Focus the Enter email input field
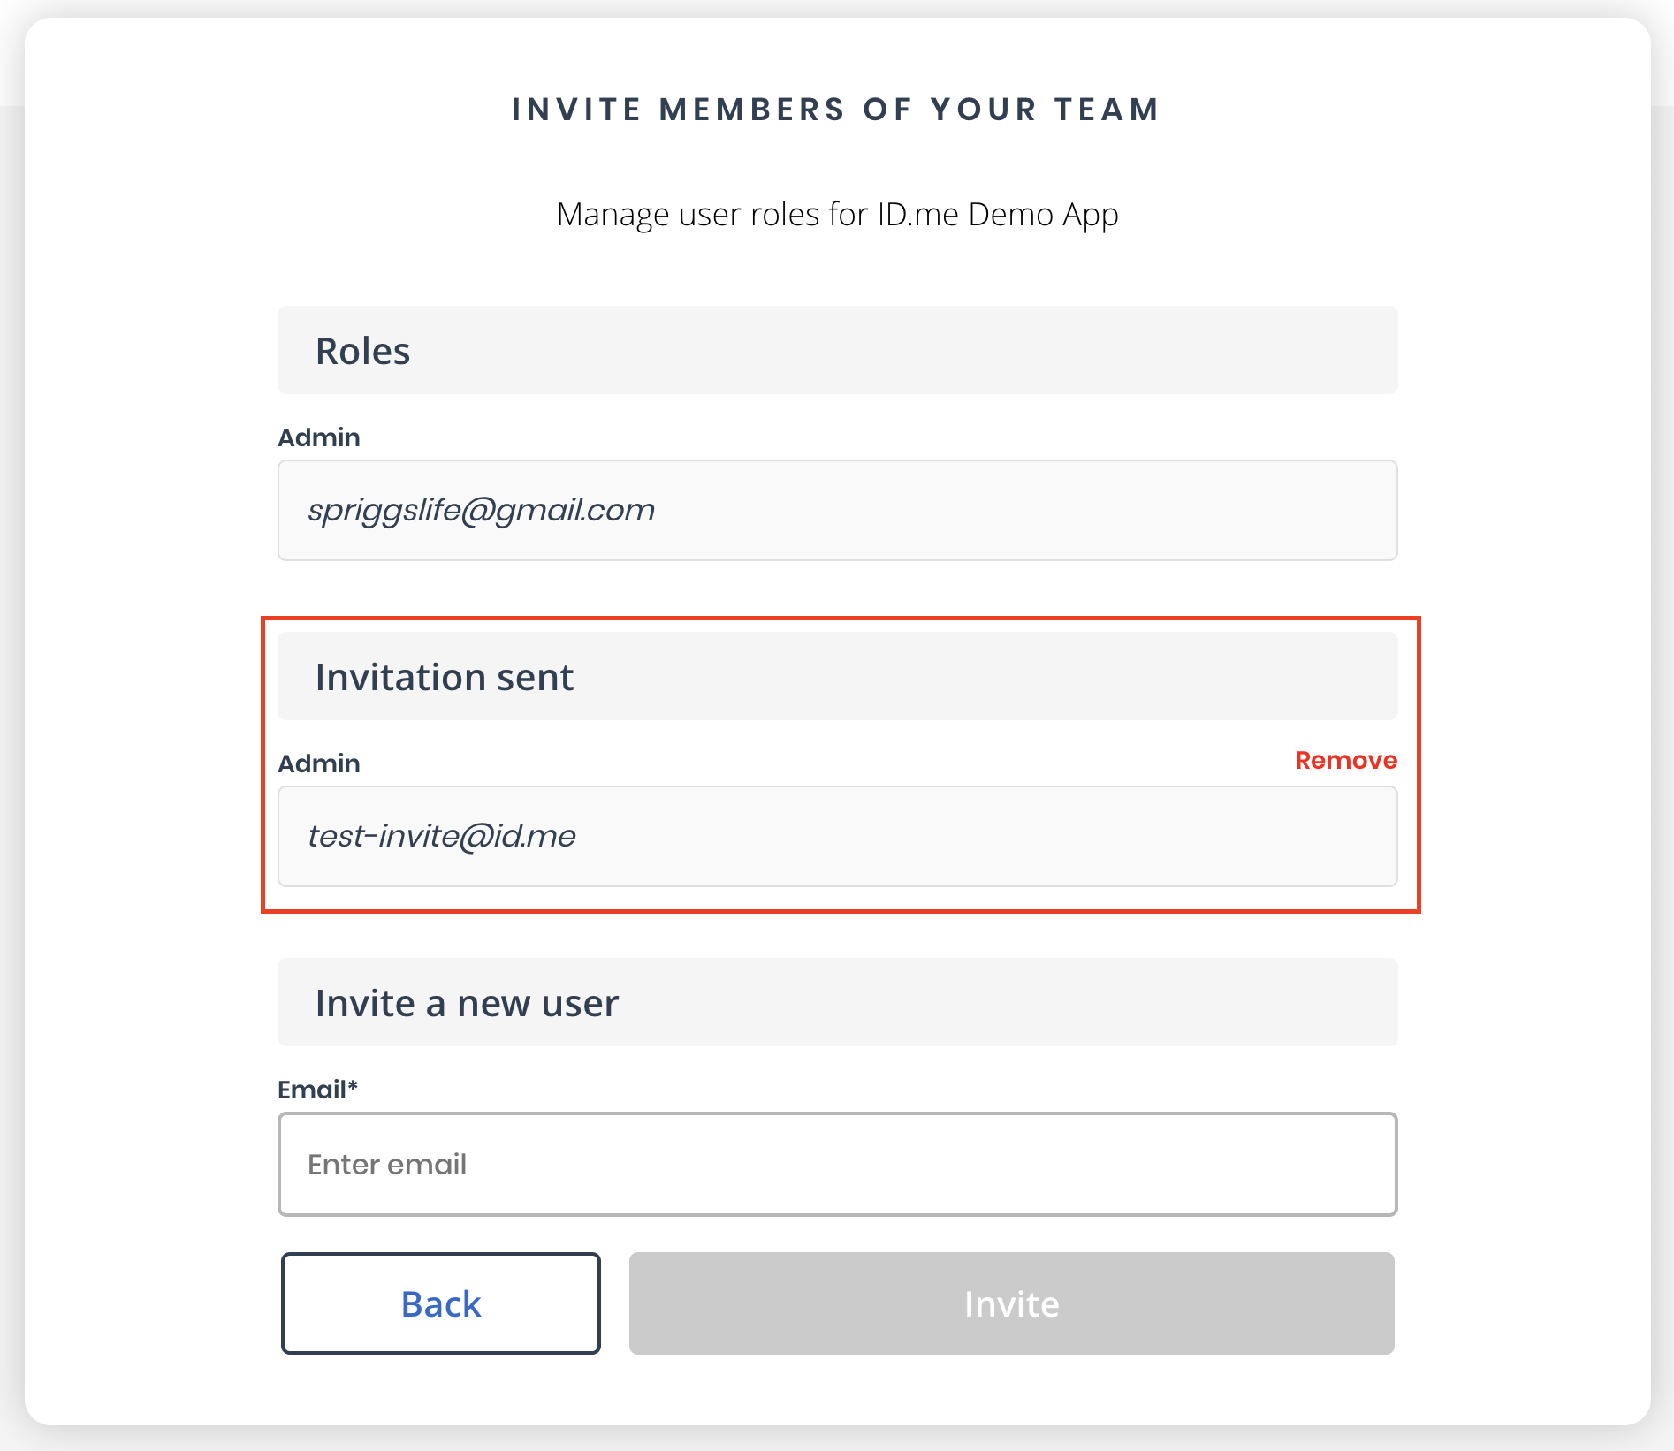The image size is (1674, 1451). pyautogui.click(x=837, y=1164)
